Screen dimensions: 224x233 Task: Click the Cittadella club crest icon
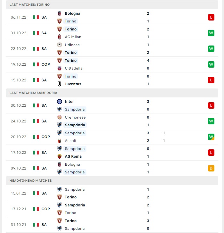click(60, 68)
